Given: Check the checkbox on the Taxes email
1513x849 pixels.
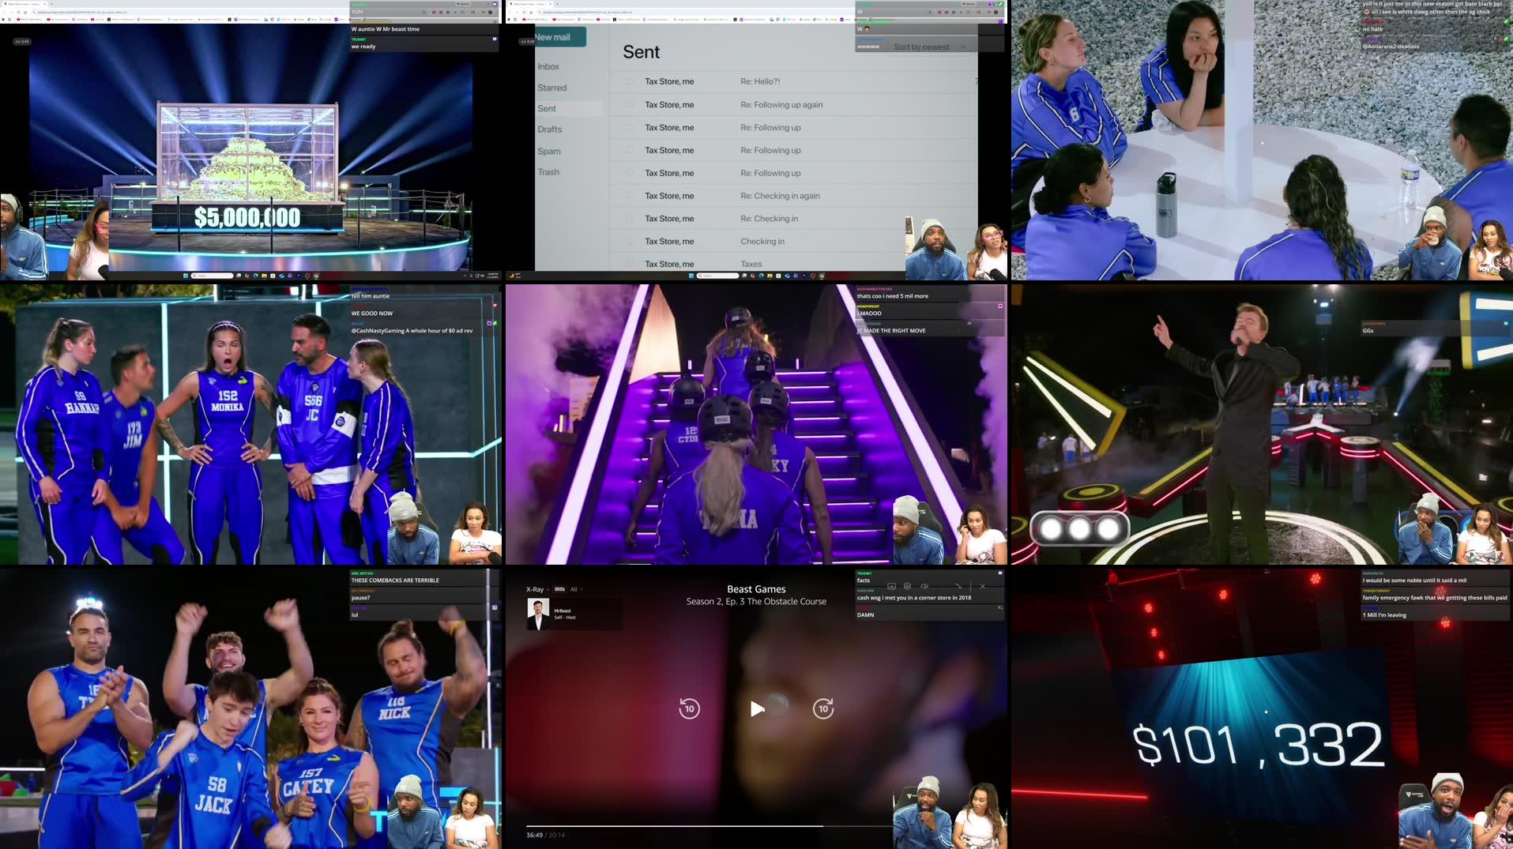Looking at the screenshot, I should click(629, 264).
